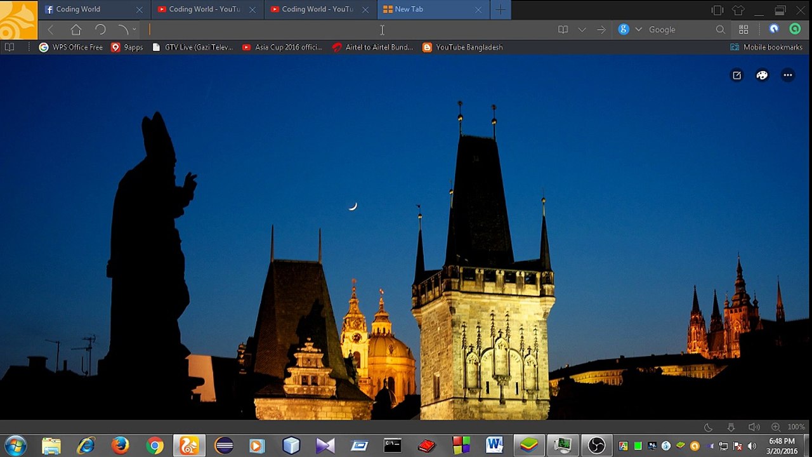812x457 pixels.
Task: Open the T-shirt skin icon in title bar
Action: click(x=738, y=10)
